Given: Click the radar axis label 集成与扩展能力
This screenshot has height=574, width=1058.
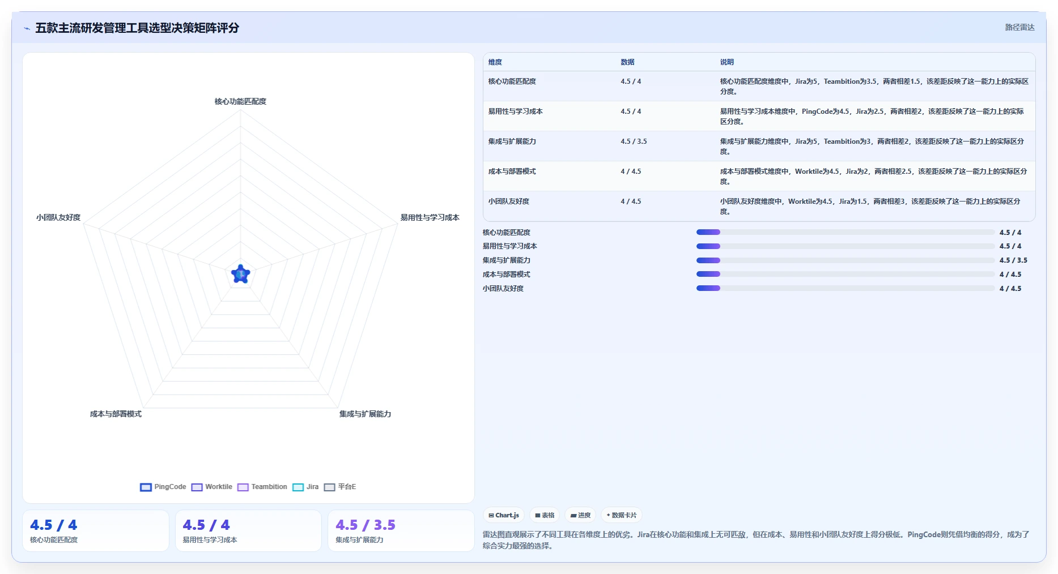Looking at the screenshot, I should pos(365,414).
